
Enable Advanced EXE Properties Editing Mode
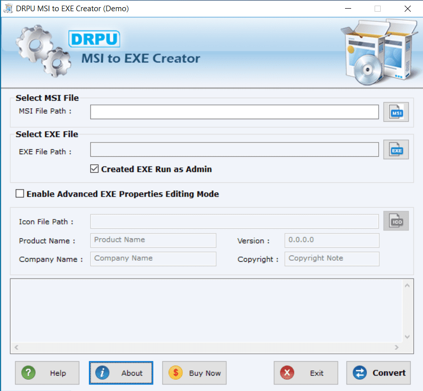coord(20,194)
